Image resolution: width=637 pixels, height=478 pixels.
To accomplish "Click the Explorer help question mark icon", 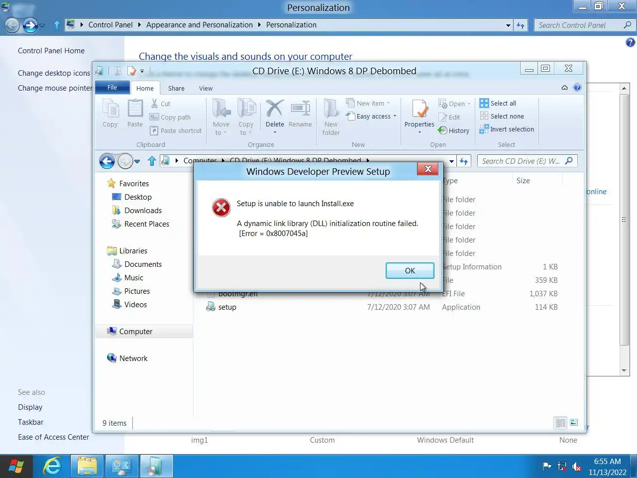I will [577, 88].
